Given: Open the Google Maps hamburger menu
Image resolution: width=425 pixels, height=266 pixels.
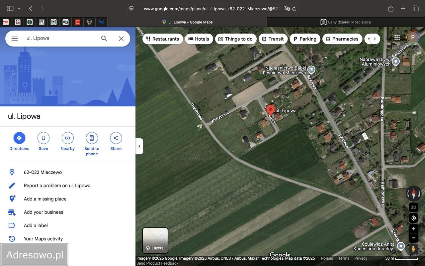Looking at the screenshot, I should coord(15,39).
